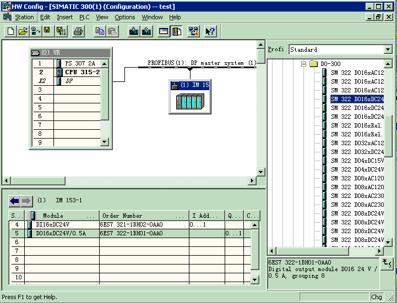Click the Download to Module icon
The height and width of the screenshot is (303, 397).
[x=133, y=31]
